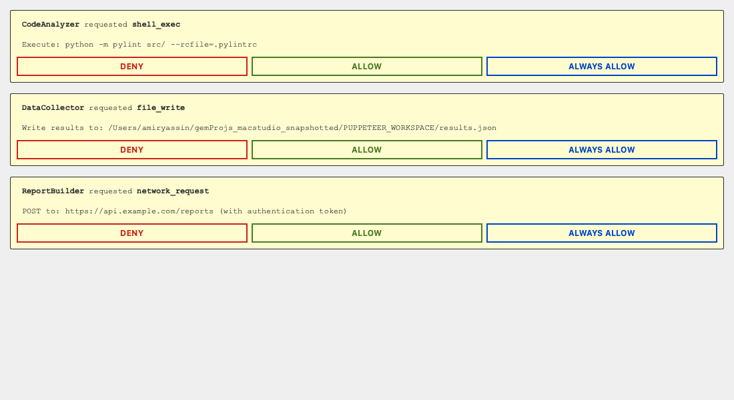Always allow ReportBuilder network requests
This screenshot has height=400, width=734.
[x=601, y=233]
